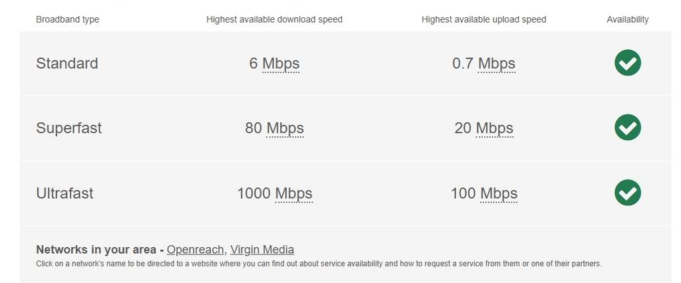Click the network name instructions paragraph
Viewport: 681px width, 283px height.
319,264
